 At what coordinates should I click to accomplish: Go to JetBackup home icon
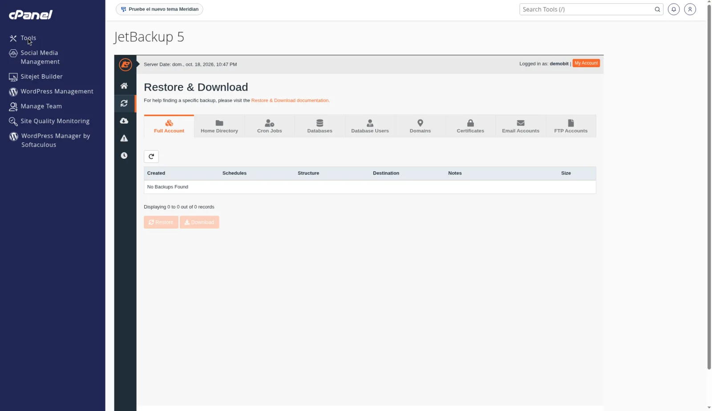tap(124, 86)
